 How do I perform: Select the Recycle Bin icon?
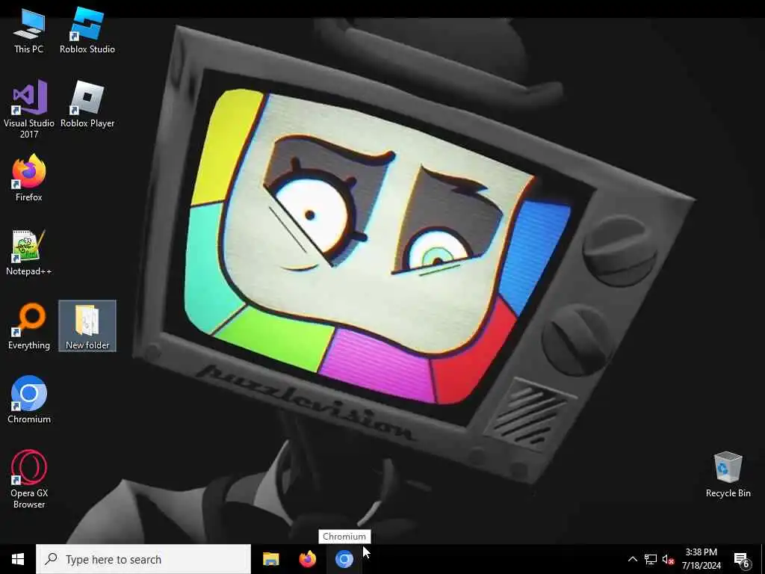click(728, 475)
